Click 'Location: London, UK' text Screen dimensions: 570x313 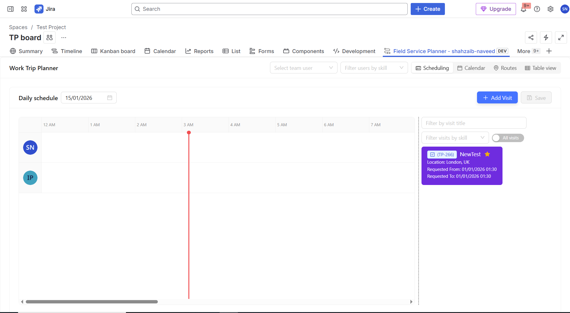pyautogui.click(x=448, y=162)
